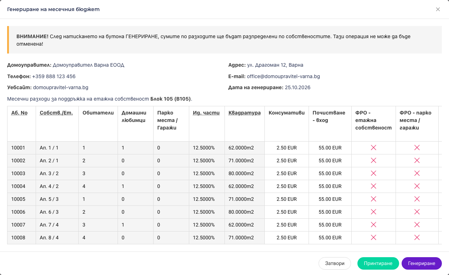Click the Консумативи column header
The width and height of the screenshot is (449, 275).
tap(287, 113)
